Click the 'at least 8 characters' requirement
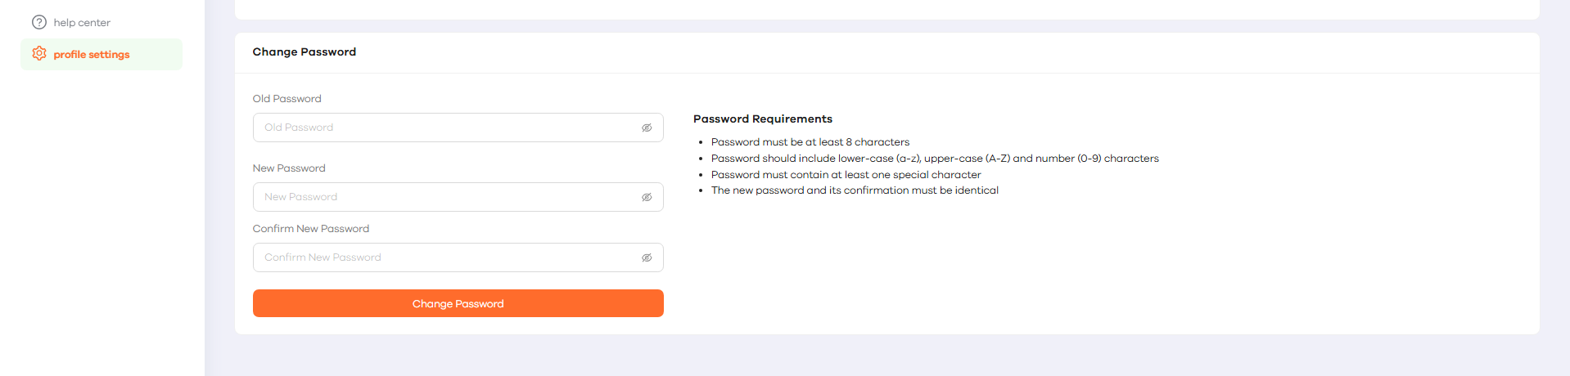The image size is (1570, 376). [x=810, y=142]
